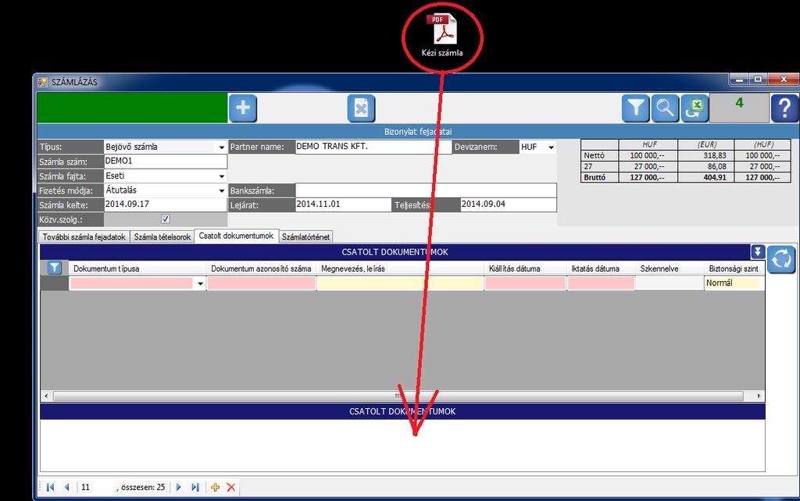
Task: Click the delete document icon with X
Action: point(361,108)
